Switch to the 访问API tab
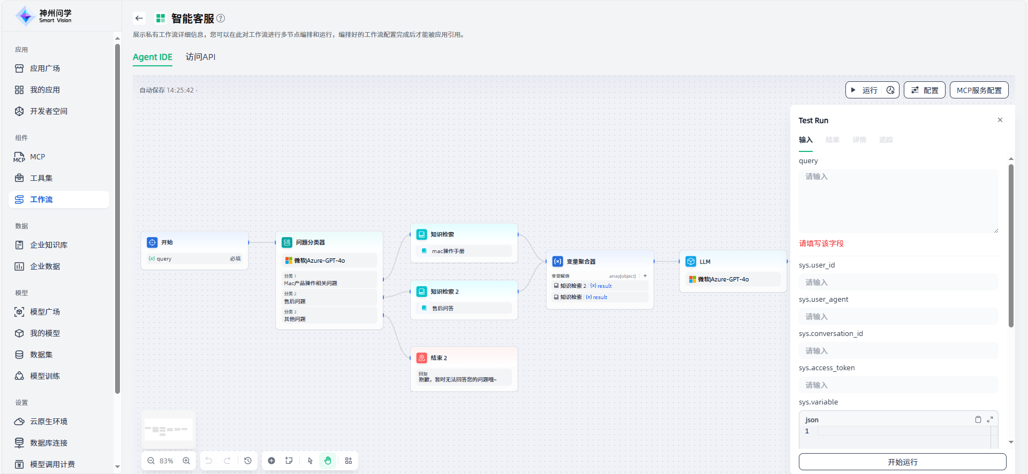Screen dimensions: 1028x474 coord(200,57)
